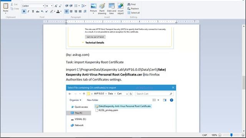246x138 pixels.
Task: Shrink the font size
Action: click(60, 6)
